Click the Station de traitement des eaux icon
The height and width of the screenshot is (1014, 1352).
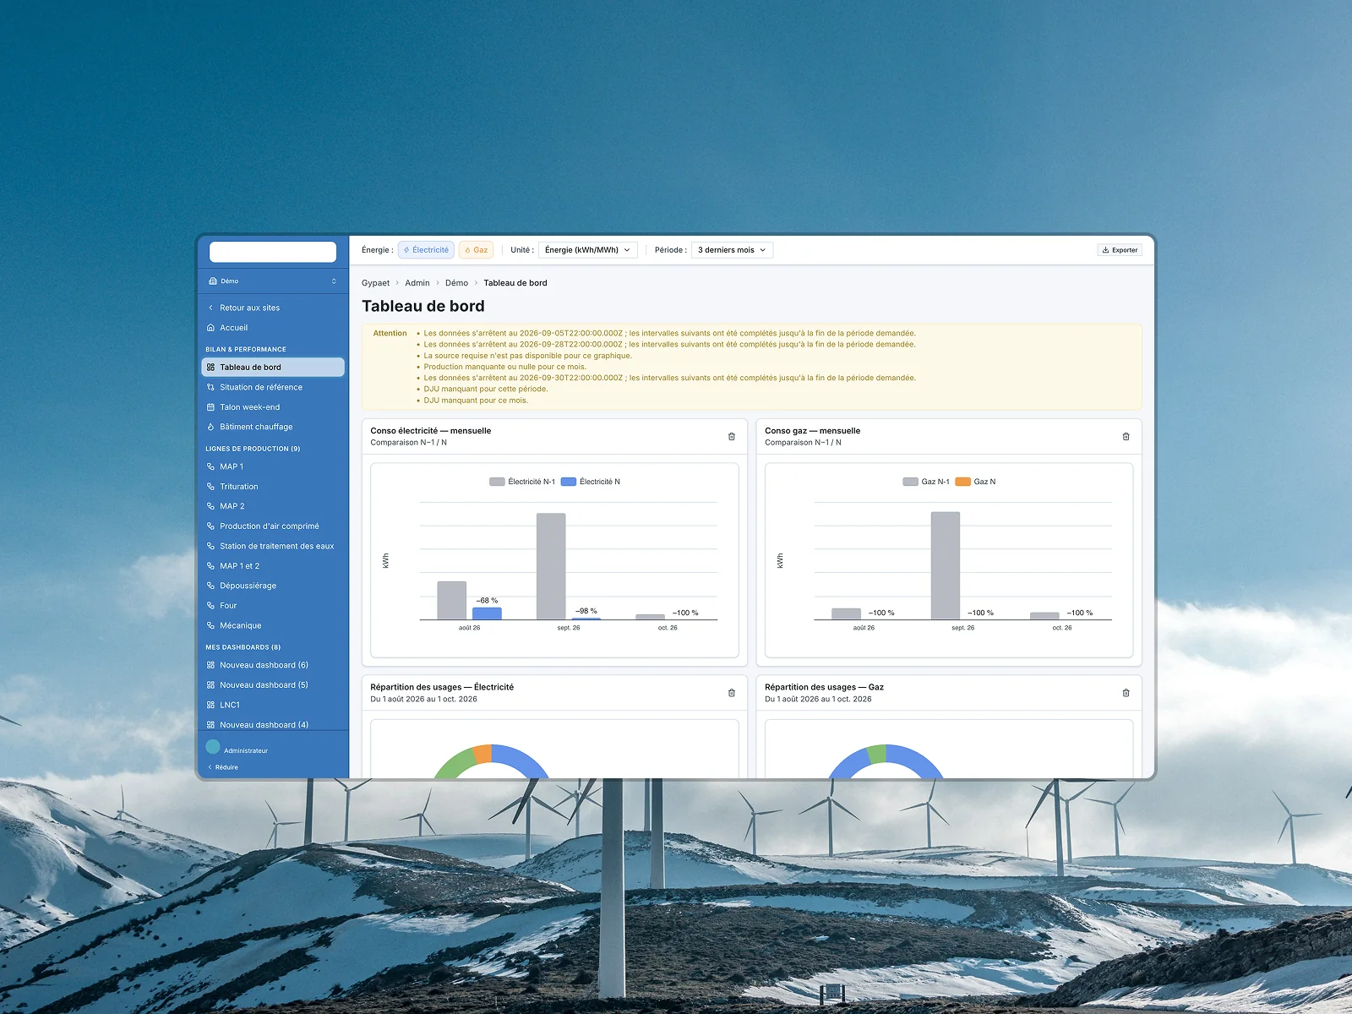pos(210,546)
